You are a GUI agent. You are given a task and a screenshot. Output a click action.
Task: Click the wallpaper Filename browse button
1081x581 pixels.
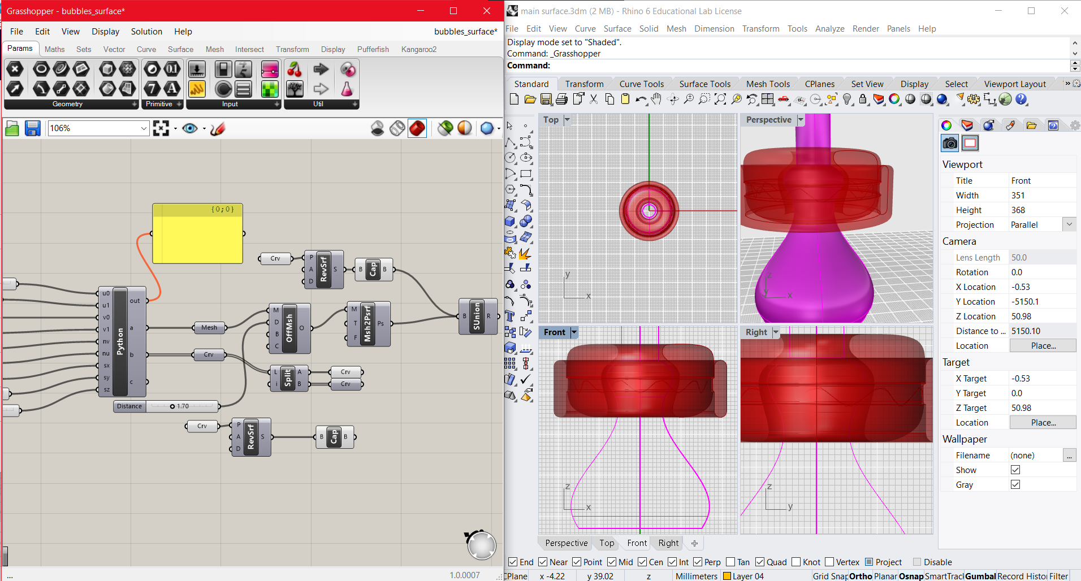(x=1069, y=455)
